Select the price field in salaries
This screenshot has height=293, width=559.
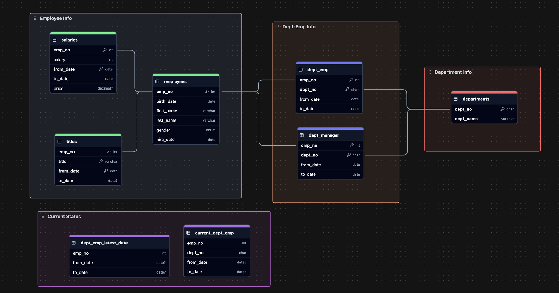83,88
